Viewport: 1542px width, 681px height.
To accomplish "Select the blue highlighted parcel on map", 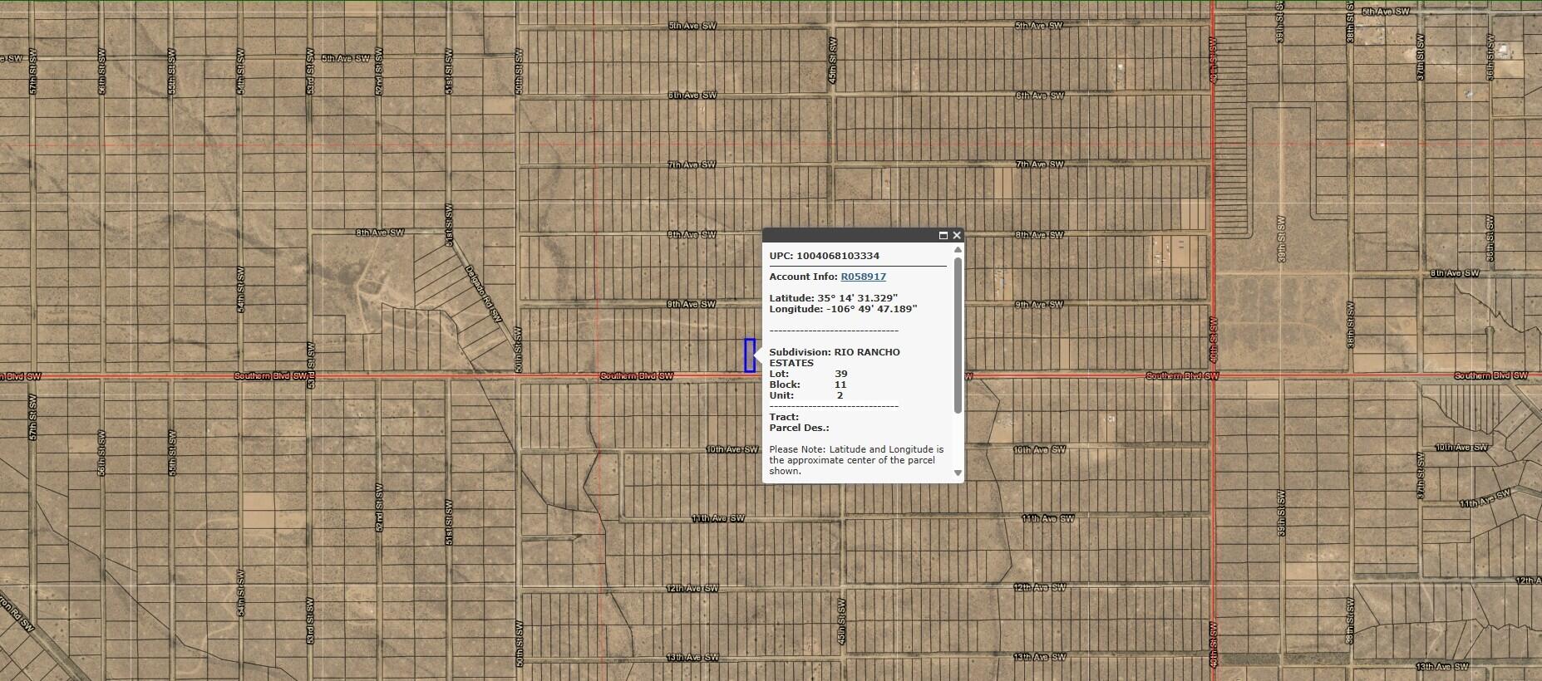I will (x=749, y=355).
